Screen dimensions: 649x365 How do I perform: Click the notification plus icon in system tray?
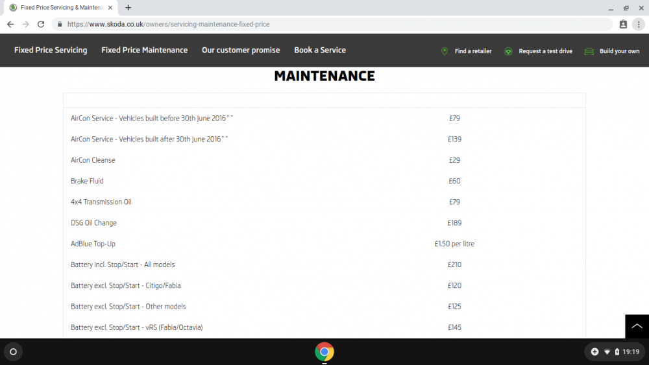click(594, 352)
